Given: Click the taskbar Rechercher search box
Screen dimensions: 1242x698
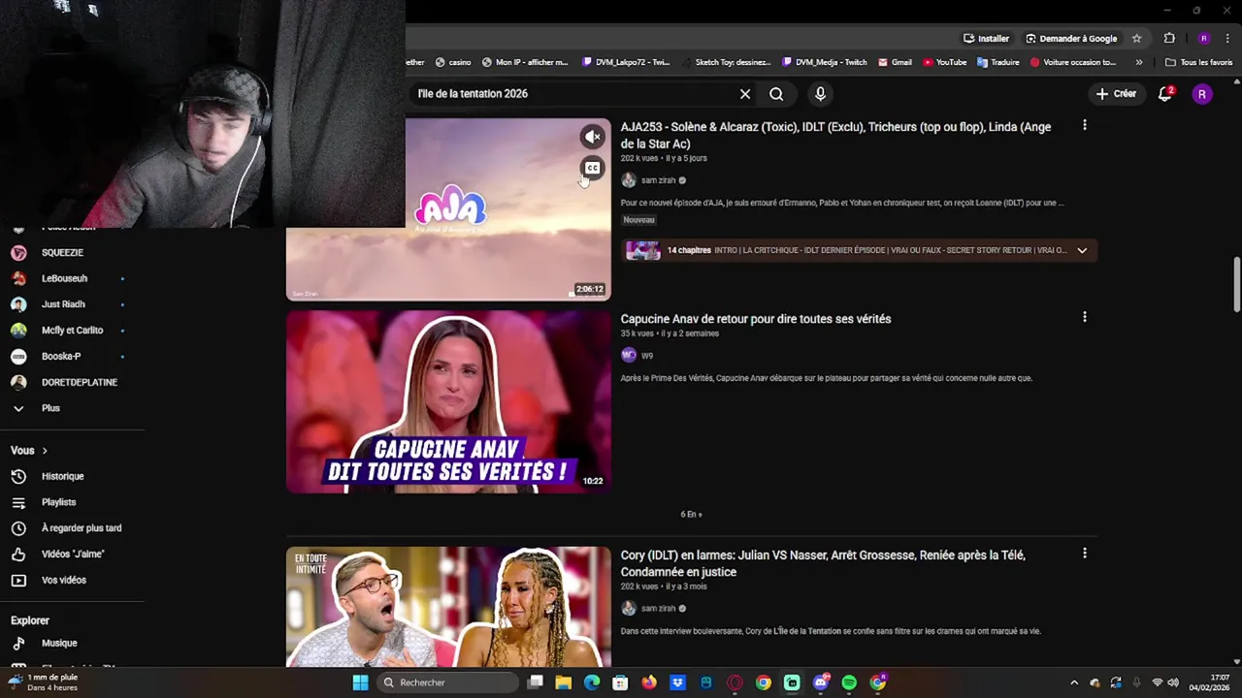Looking at the screenshot, I should pyautogui.click(x=448, y=682).
